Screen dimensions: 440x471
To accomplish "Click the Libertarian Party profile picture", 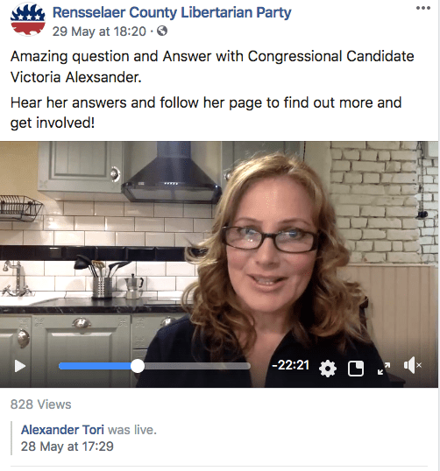I will [28, 20].
